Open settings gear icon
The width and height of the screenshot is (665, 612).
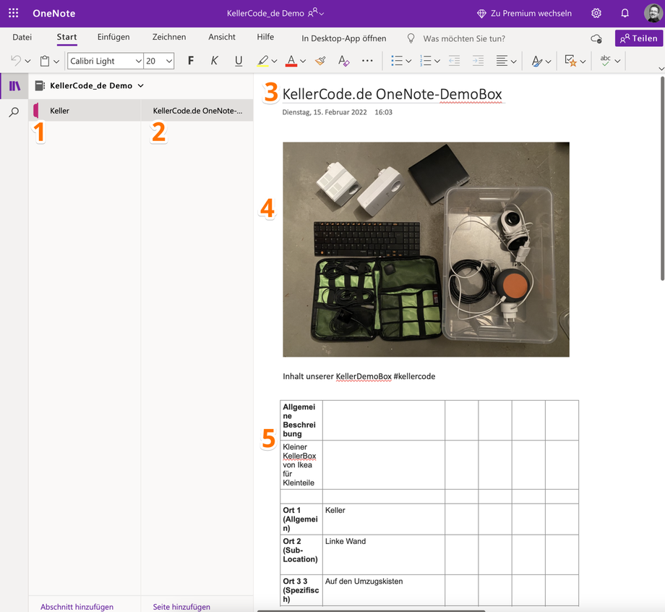click(x=596, y=13)
